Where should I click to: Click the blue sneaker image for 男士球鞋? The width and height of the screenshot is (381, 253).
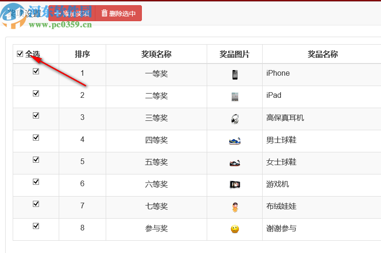click(235, 141)
